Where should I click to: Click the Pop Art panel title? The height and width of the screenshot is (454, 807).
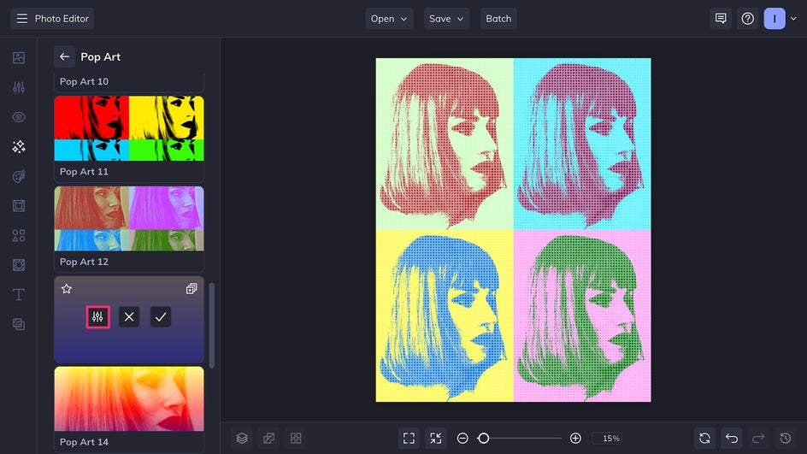pyautogui.click(x=100, y=56)
